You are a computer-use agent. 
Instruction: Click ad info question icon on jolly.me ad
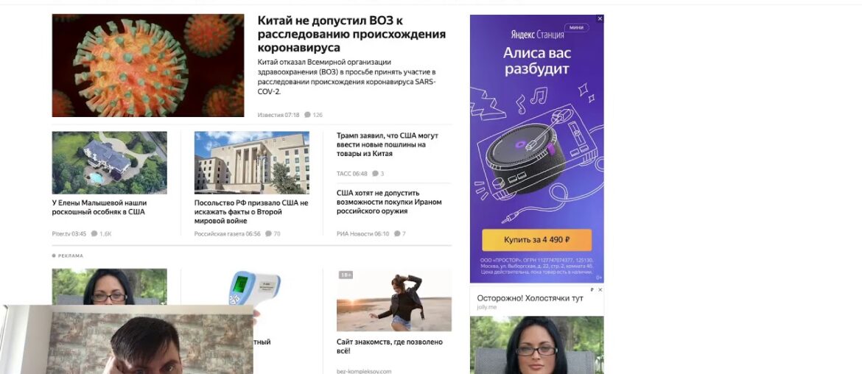[x=592, y=289]
